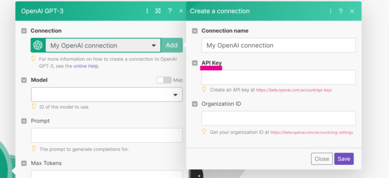Viewport: 389px width, 178px height.
Task: Click 'The prompt to generate completions for.' text
Action: (x=84, y=149)
